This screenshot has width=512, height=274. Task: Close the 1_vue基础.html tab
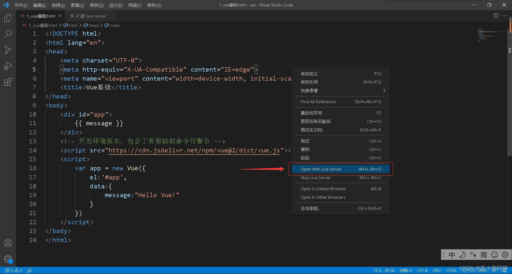[x=60, y=16]
